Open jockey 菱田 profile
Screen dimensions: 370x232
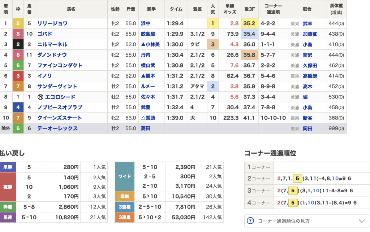146,128
